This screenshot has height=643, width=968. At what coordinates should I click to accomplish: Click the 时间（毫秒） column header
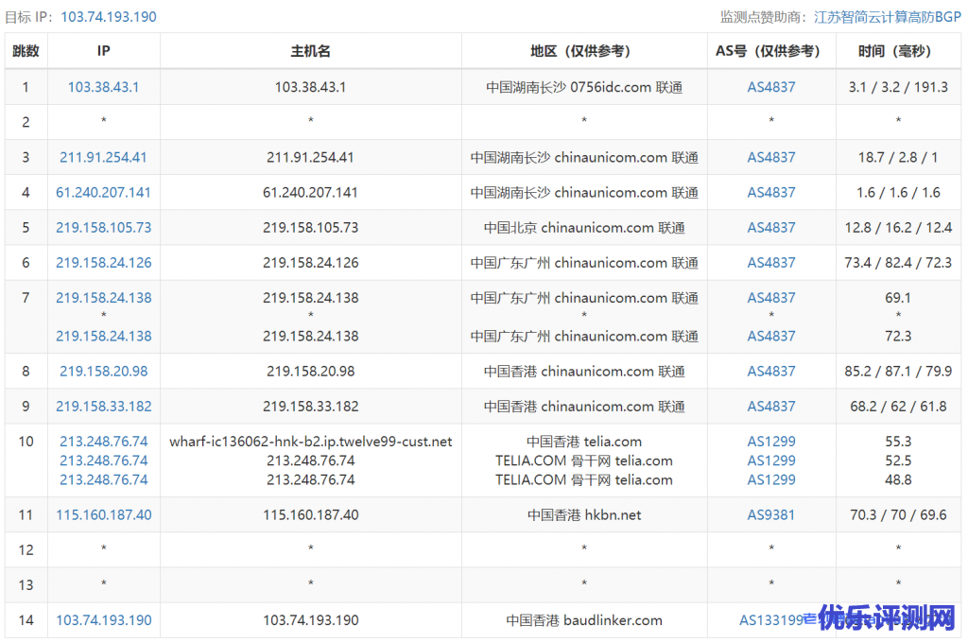point(897,51)
